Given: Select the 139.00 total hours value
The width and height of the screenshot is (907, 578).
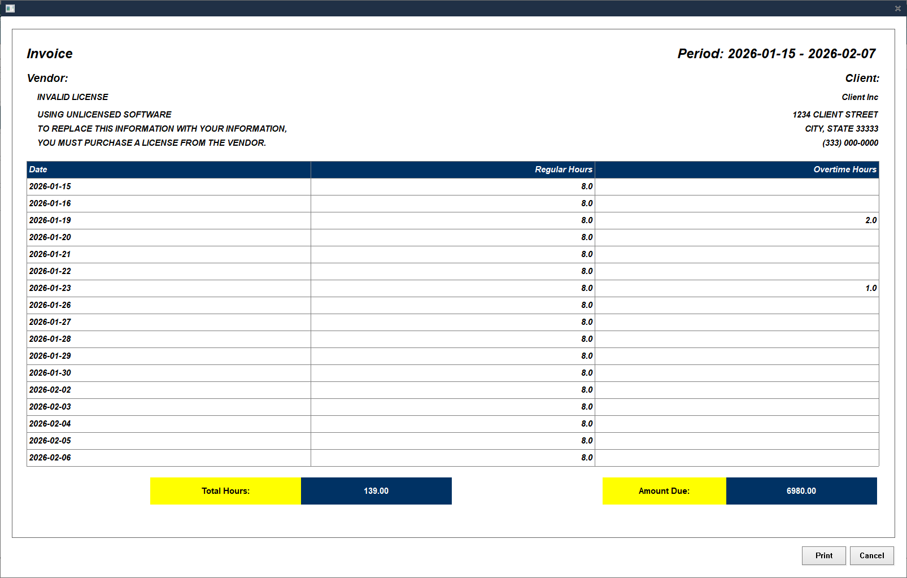Looking at the screenshot, I should [x=376, y=490].
